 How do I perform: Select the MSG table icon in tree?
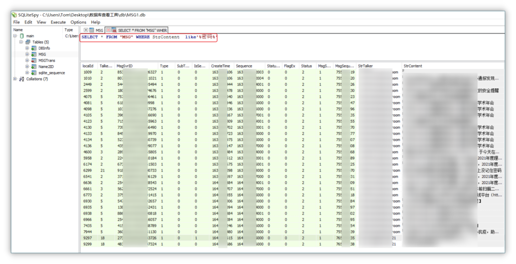pyautogui.click(x=34, y=55)
